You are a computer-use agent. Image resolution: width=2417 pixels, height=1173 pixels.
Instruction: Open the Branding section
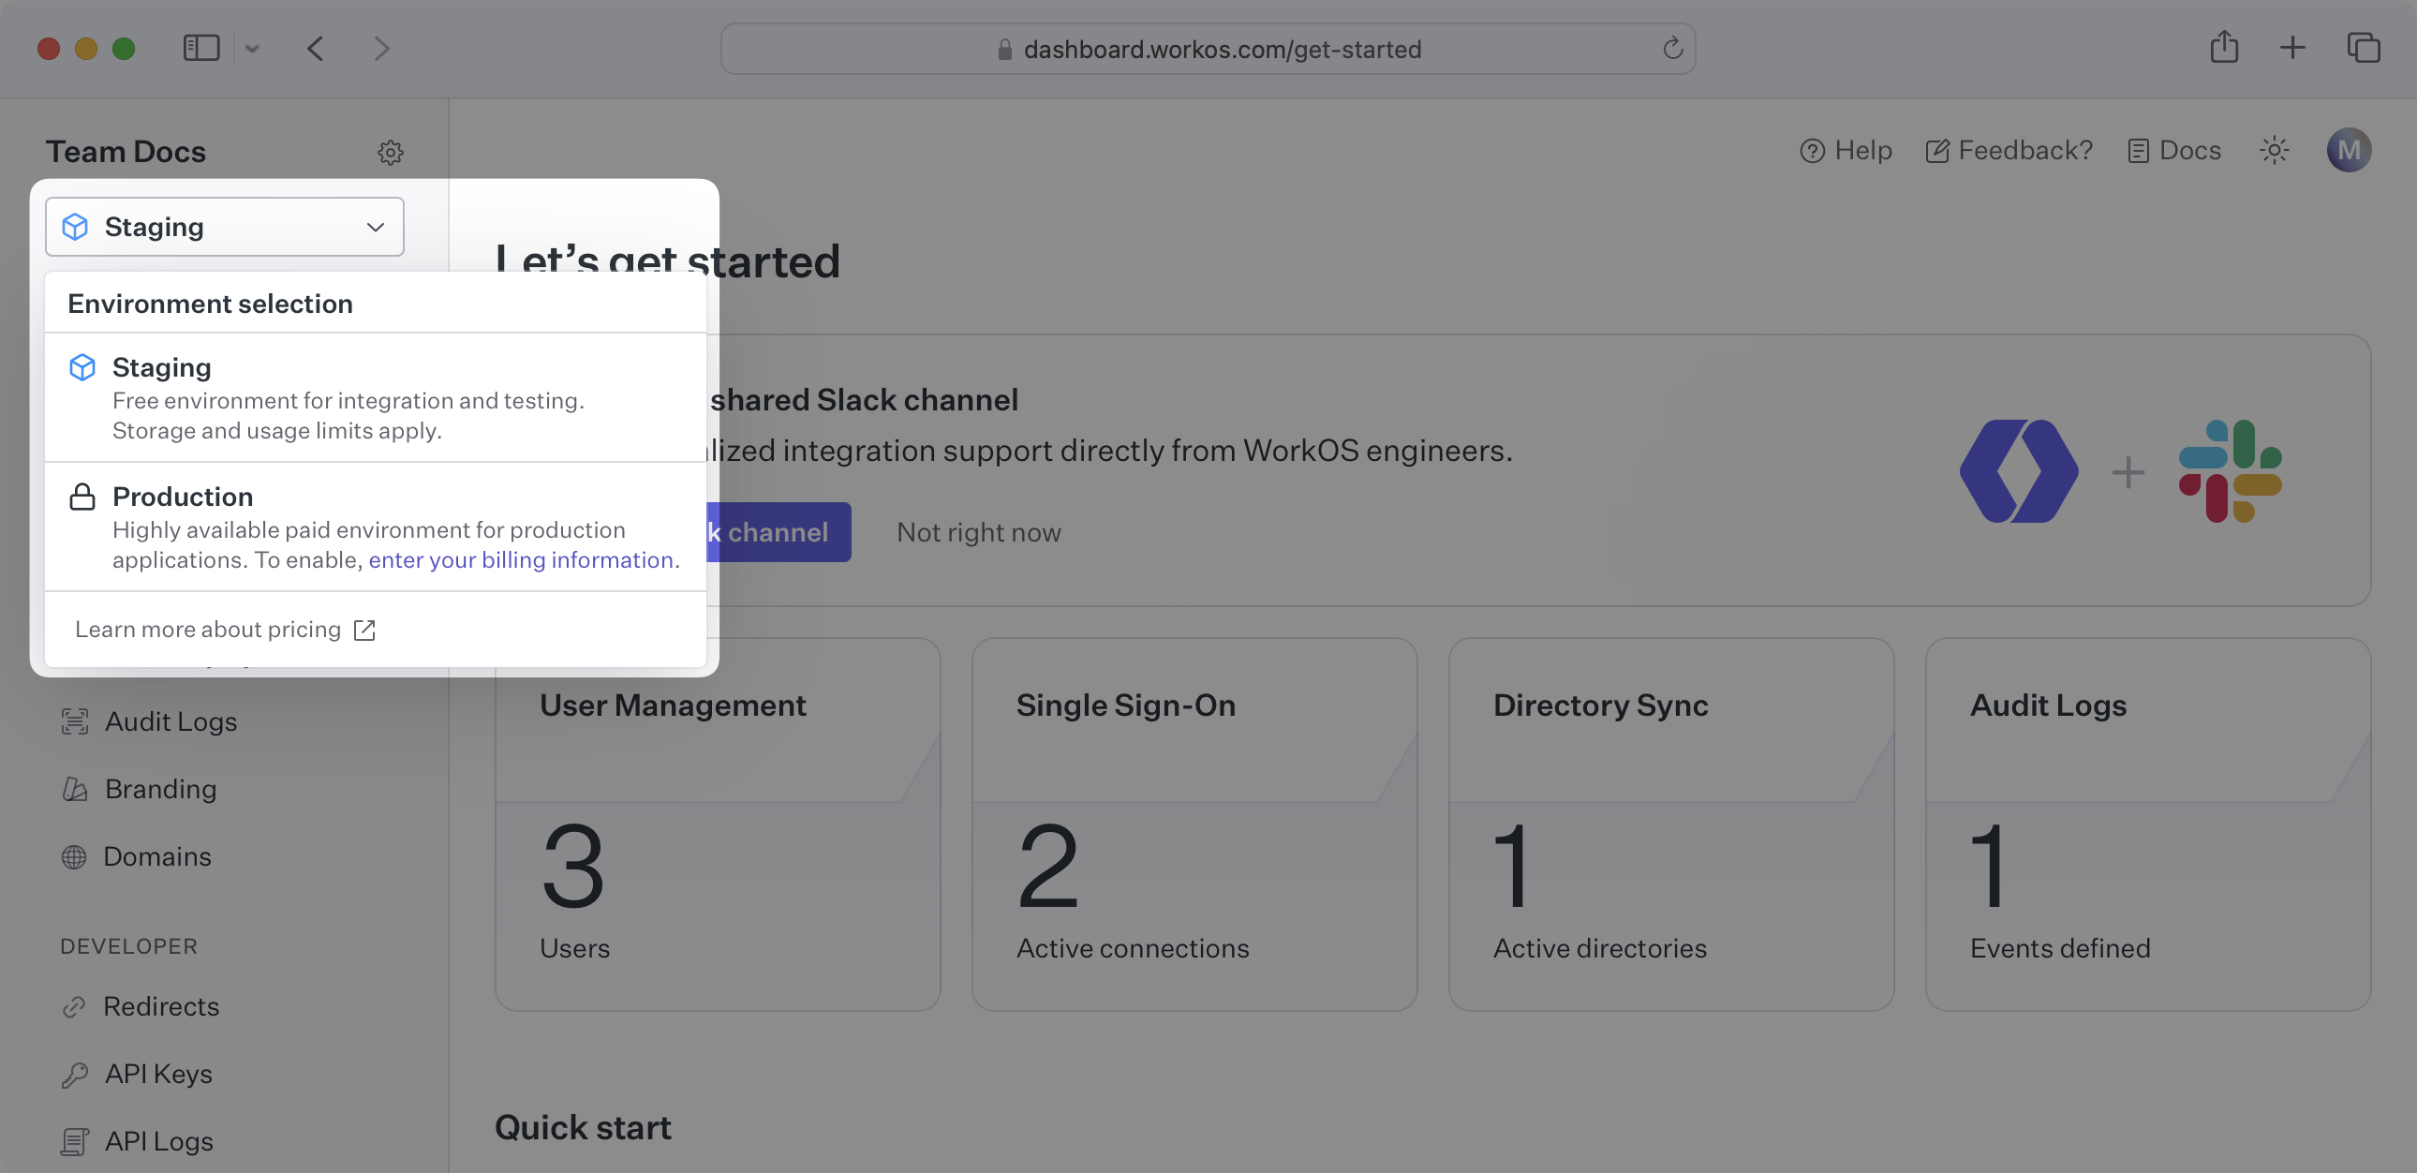(x=160, y=789)
